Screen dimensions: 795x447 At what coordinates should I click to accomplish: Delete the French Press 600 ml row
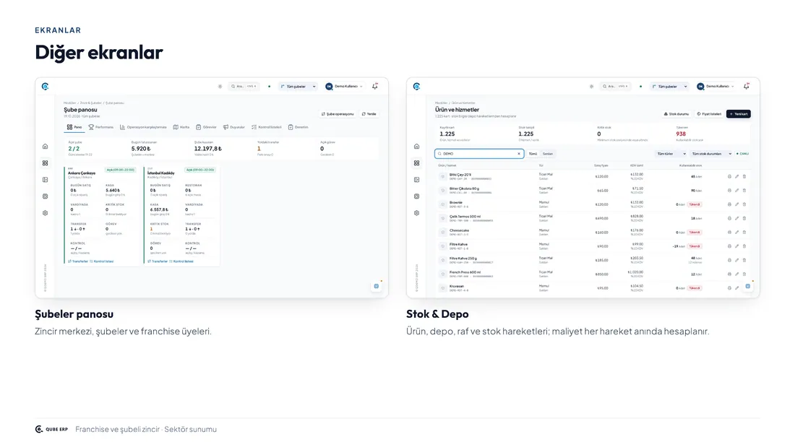744,274
